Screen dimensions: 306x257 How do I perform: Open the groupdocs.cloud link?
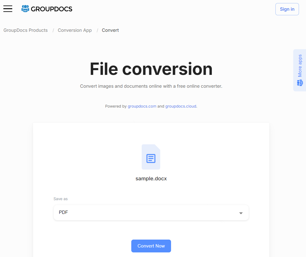tap(181, 106)
